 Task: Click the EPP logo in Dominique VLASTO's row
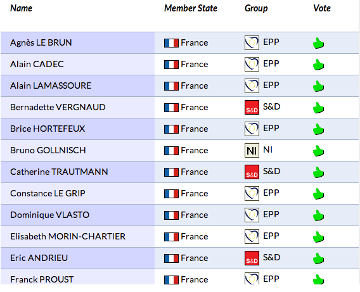[252, 215]
